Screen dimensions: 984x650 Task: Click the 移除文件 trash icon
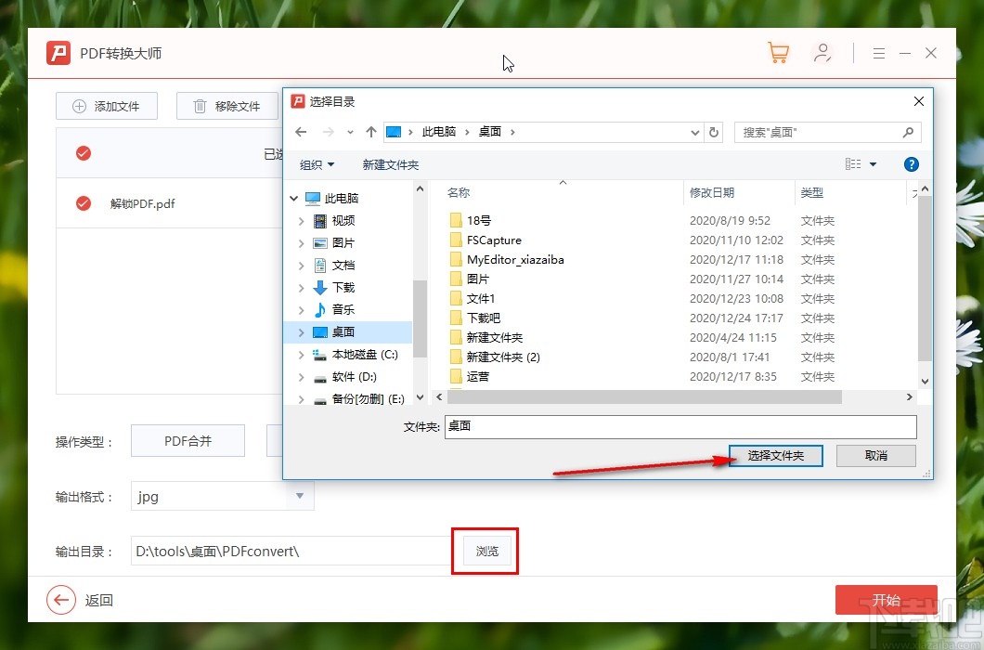pyautogui.click(x=199, y=106)
